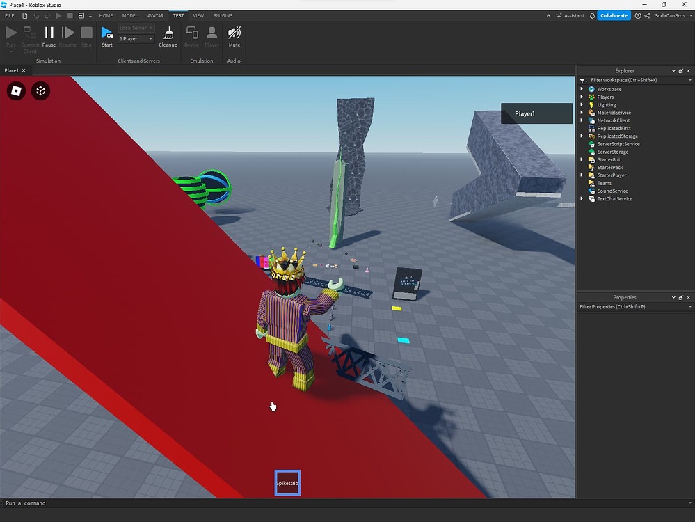Switch to the MODEL ribbon tab

[x=129, y=15]
